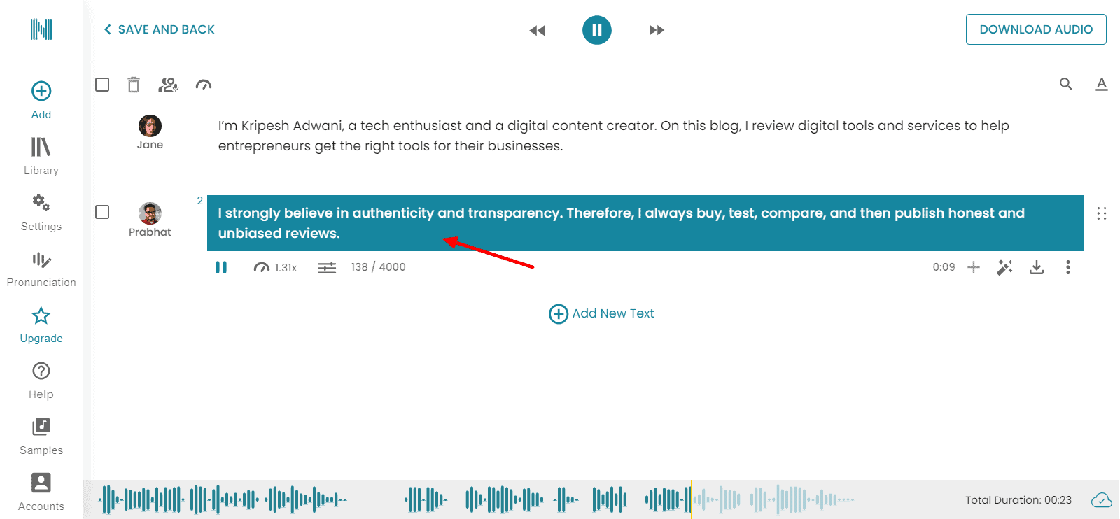This screenshot has width=1120, height=519.
Task: Click Add New Text
Action: tap(602, 313)
